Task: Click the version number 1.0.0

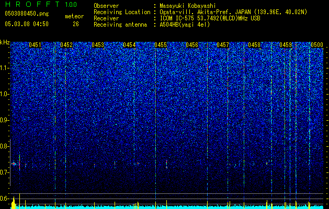Action: [71, 5]
